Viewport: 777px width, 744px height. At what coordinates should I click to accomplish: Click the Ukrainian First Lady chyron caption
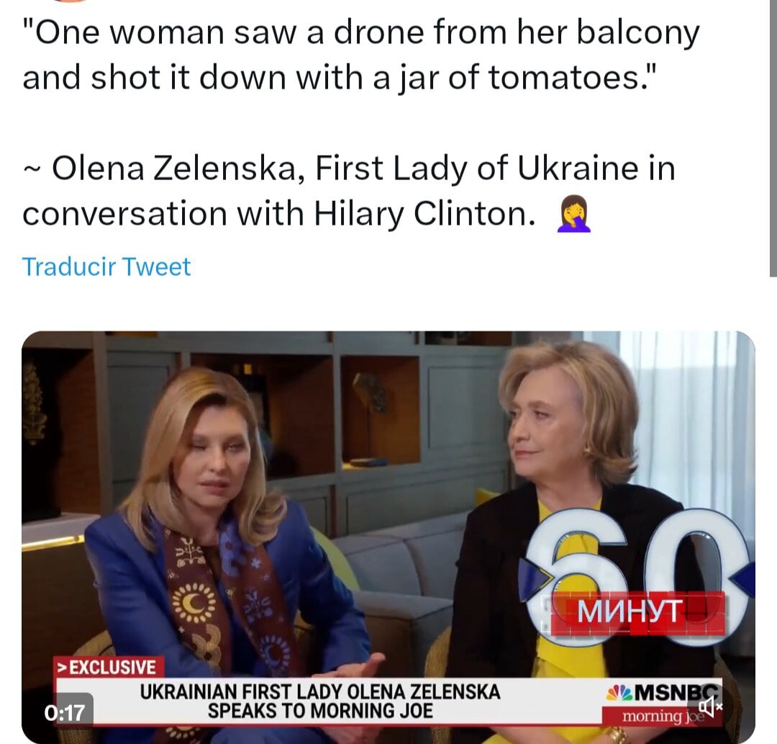[x=320, y=702]
